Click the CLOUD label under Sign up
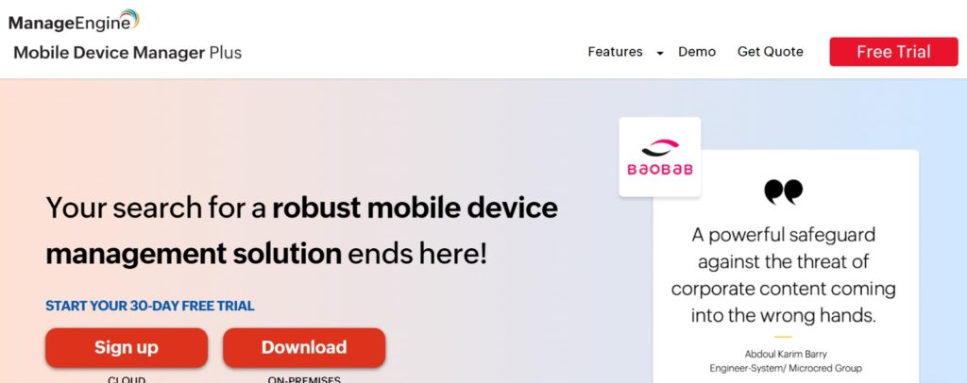This screenshot has height=383, width=967. 127,379
